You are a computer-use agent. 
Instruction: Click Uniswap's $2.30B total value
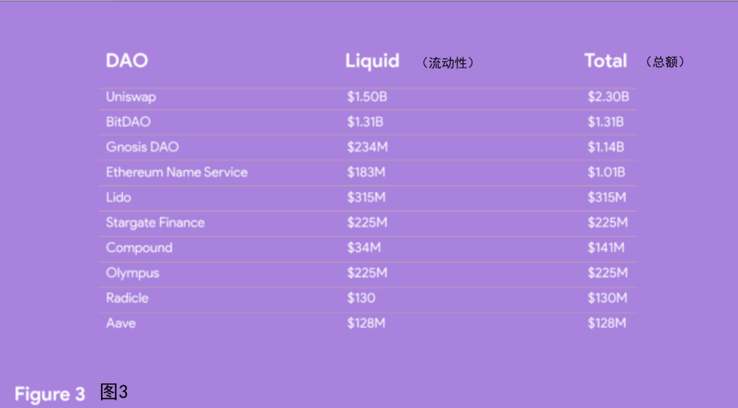(x=608, y=97)
